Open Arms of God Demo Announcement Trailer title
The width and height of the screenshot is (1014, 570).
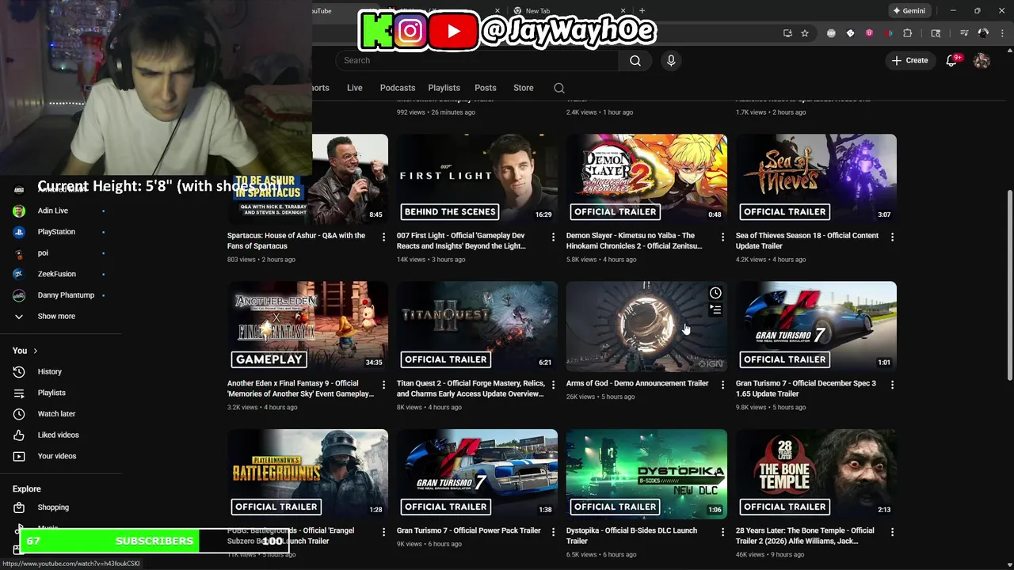point(638,383)
